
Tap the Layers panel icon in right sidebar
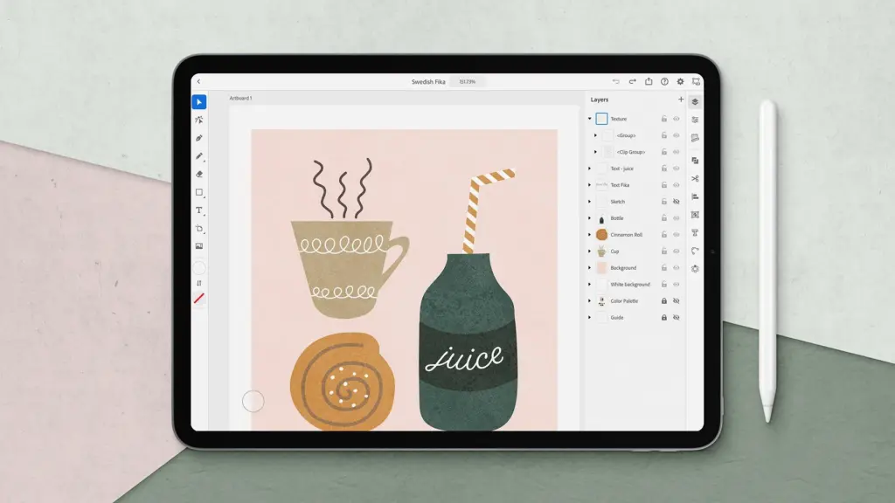point(695,101)
